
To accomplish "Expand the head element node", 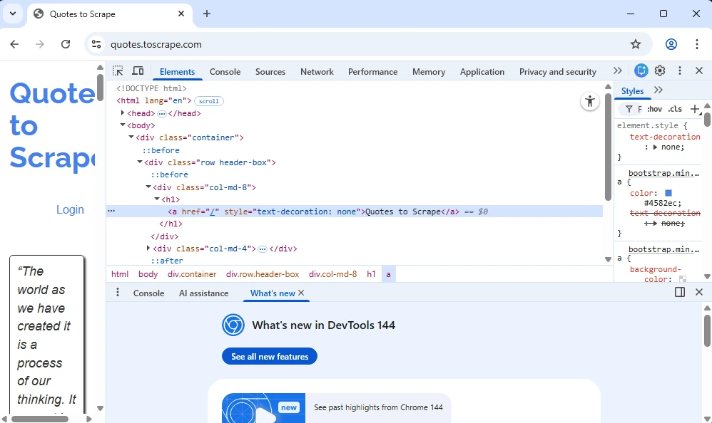I will pyautogui.click(x=123, y=113).
